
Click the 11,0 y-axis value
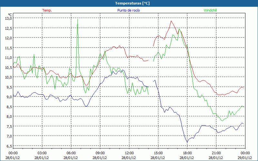[8, 58]
